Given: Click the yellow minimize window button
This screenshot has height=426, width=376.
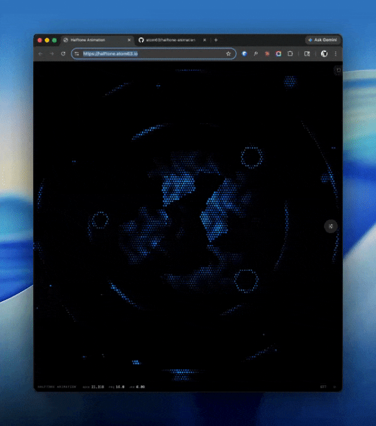Looking at the screenshot, I should click(47, 40).
